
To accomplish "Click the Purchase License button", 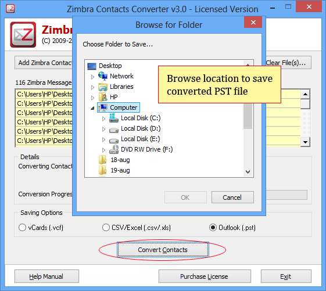I will (205, 276).
